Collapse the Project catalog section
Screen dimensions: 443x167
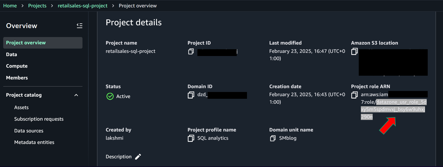point(76,95)
